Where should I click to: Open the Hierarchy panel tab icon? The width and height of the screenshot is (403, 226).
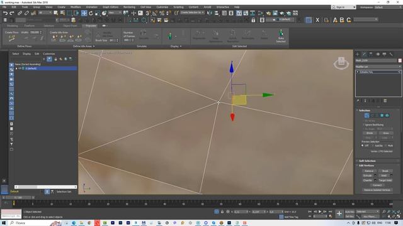click(371, 54)
